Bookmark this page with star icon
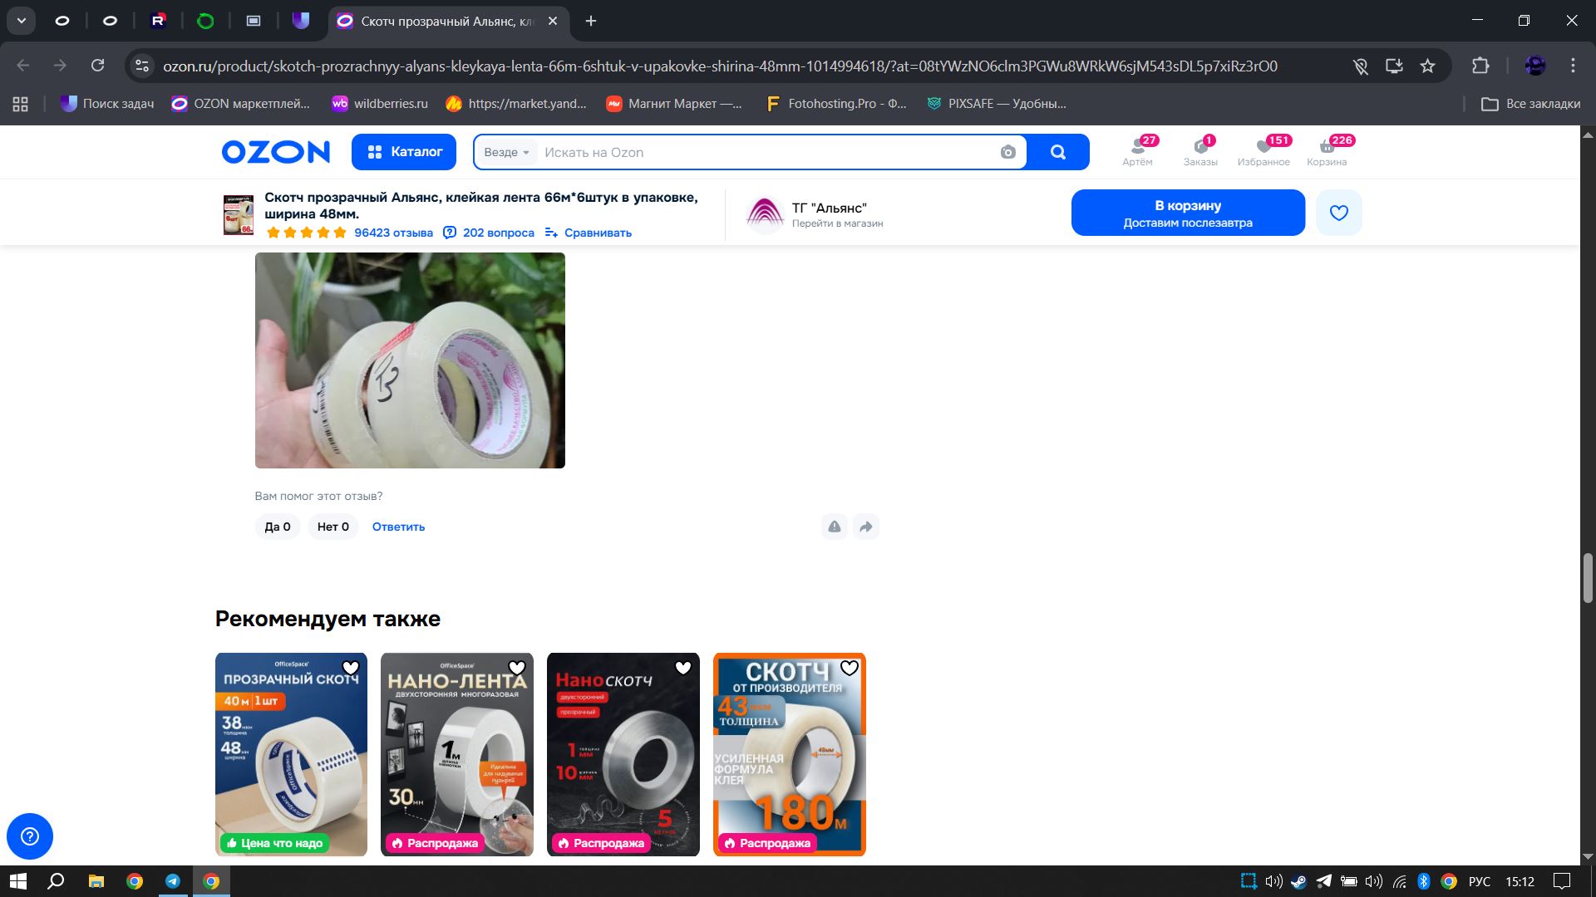The width and height of the screenshot is (1596, 897). 1427,66
